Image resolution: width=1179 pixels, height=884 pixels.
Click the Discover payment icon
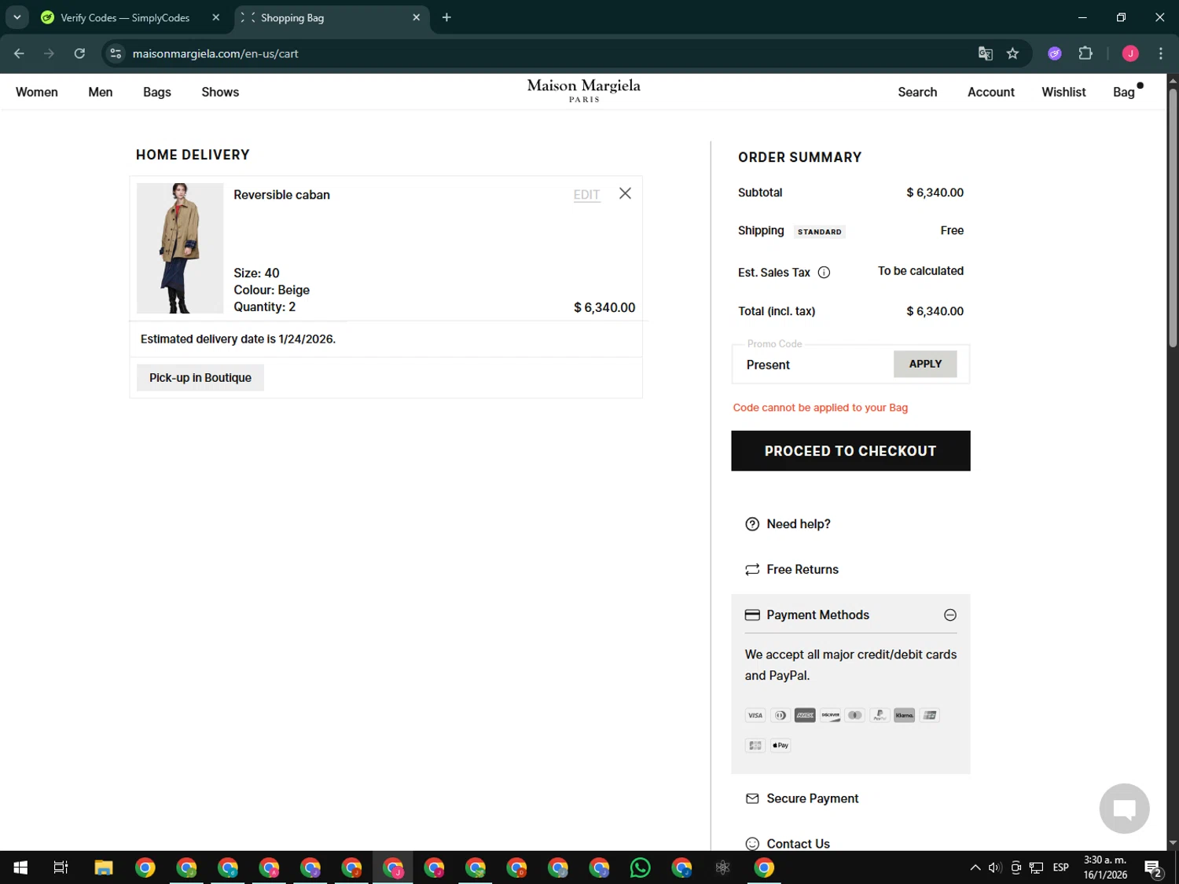830,715
